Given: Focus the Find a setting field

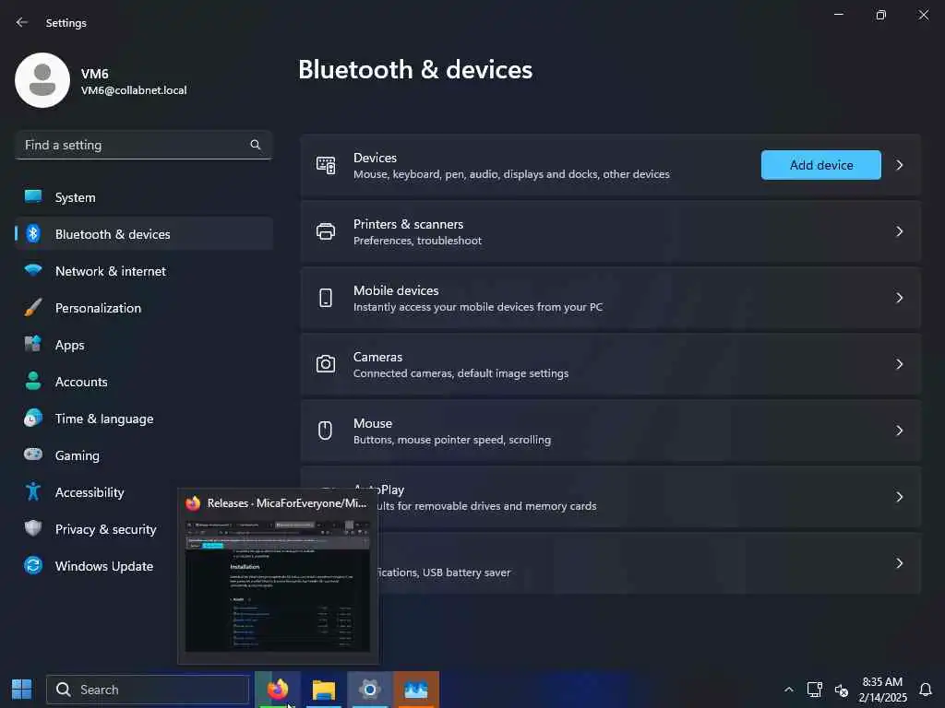Looking at the screenshot, I should (x=143, y=145).
